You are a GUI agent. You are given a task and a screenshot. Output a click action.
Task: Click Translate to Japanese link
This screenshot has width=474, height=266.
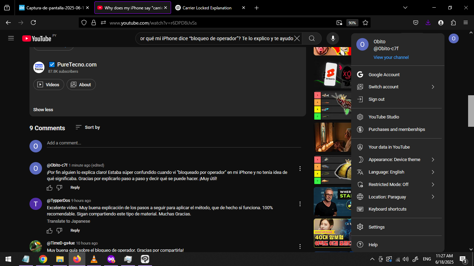point(68,221)
